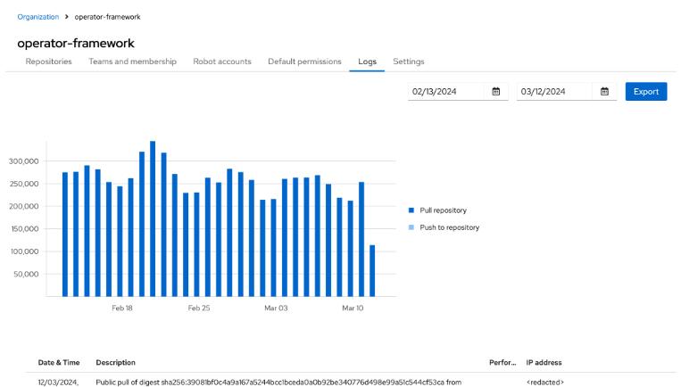Screen dimensions: 681x387
Task: Click the Push to repository legend label
Action: 450,227
